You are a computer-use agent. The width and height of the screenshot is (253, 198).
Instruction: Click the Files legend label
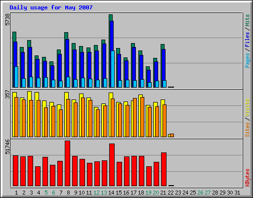click(x=248, y=40)
